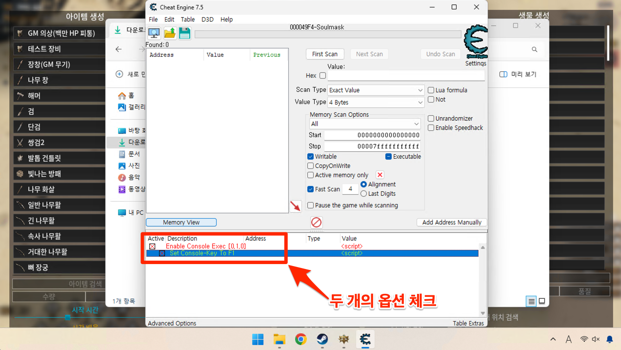Image resolution: width=621 pixels, height=350 pixels.
Task: Click the First Scan button
Action: tap(325, 54)
